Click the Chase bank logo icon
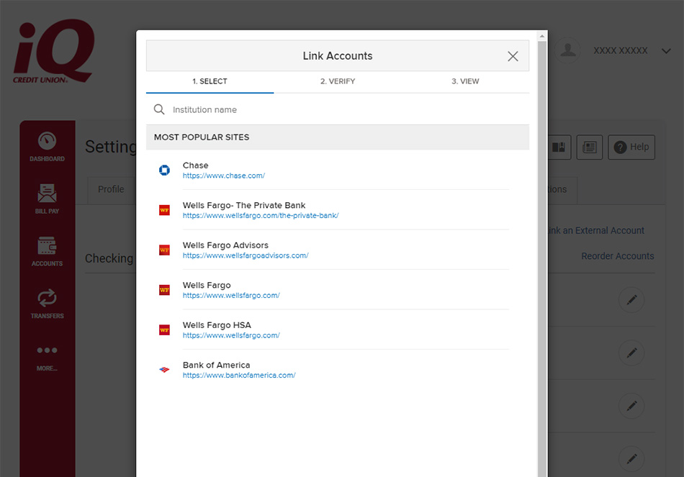 (164, 171)
